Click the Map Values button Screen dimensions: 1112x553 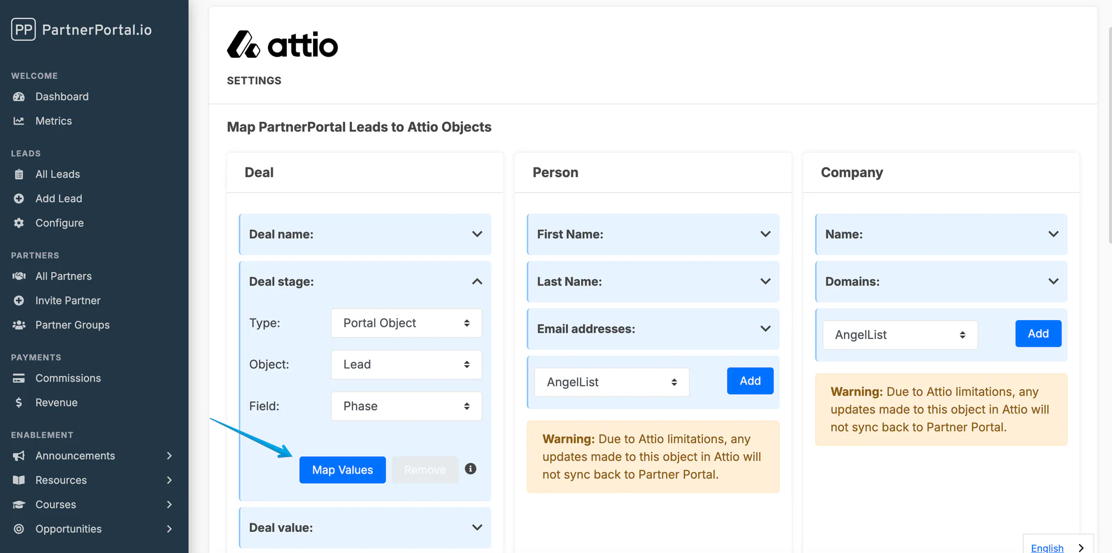click(x=342, y=470)
